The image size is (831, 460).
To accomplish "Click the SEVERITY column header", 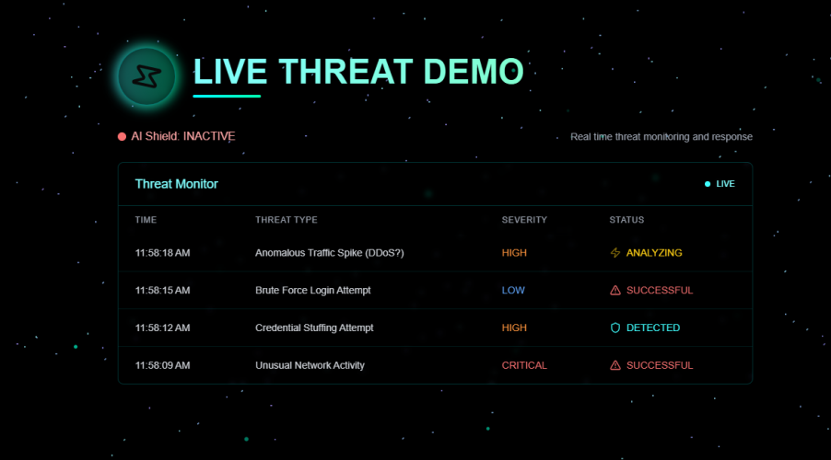I will (x=524, y=220).
